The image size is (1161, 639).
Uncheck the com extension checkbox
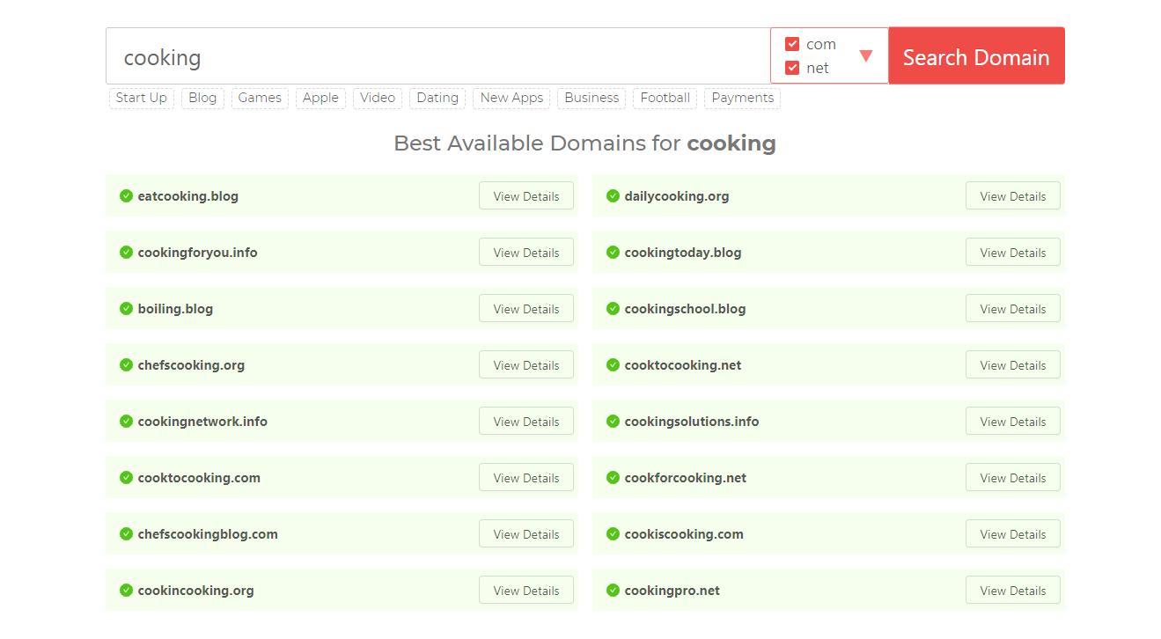pos(790,43)
